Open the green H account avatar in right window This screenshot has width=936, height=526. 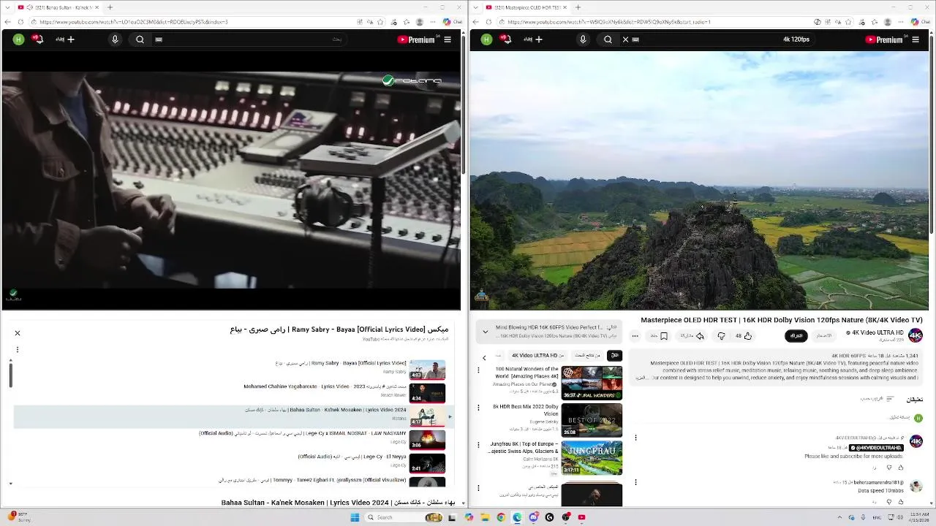coord(486,39)
